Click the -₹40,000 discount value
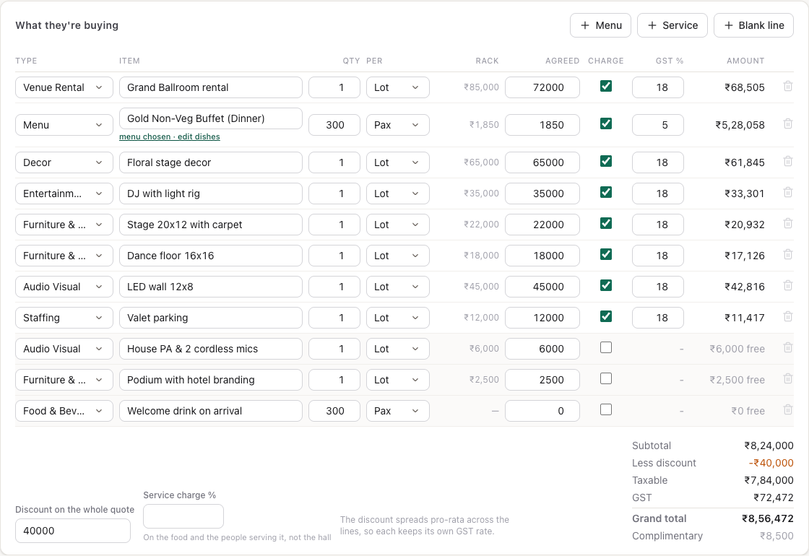809x556 pixels. 771,463
